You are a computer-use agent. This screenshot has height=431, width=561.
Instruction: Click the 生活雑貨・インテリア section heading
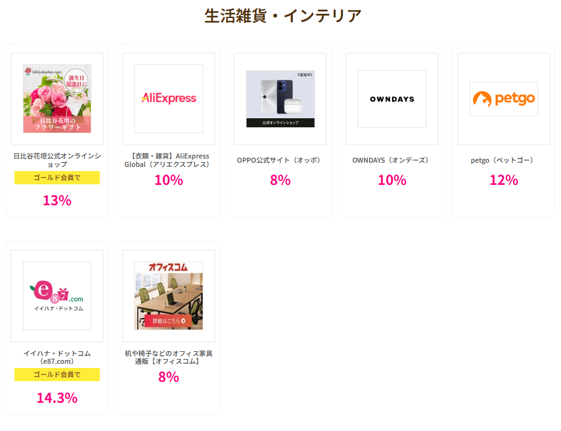pyautogui.click(x=283, y=16)
